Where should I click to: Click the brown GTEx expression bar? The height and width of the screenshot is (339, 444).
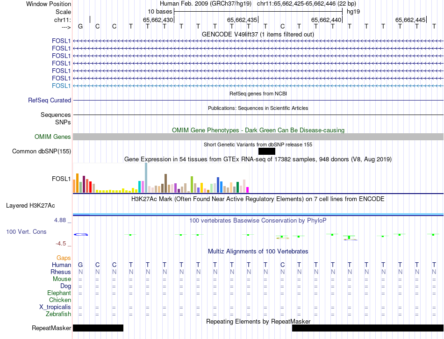click(x=165, y=183)
